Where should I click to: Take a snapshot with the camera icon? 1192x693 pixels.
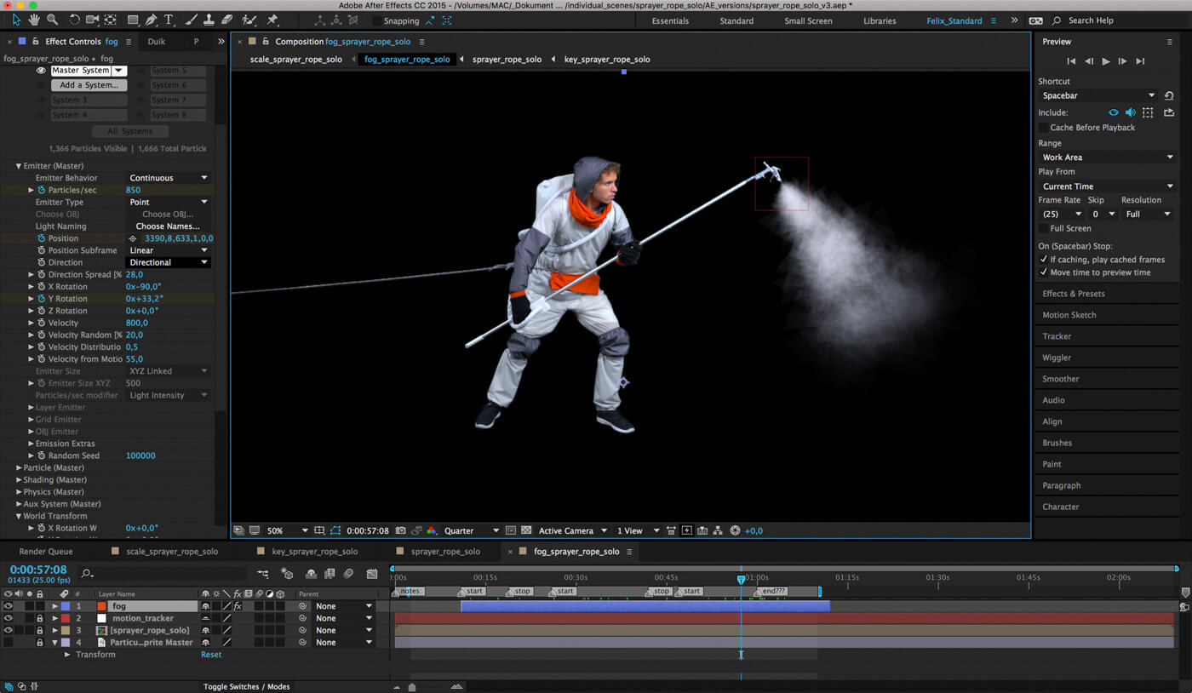tap(400, 530)
